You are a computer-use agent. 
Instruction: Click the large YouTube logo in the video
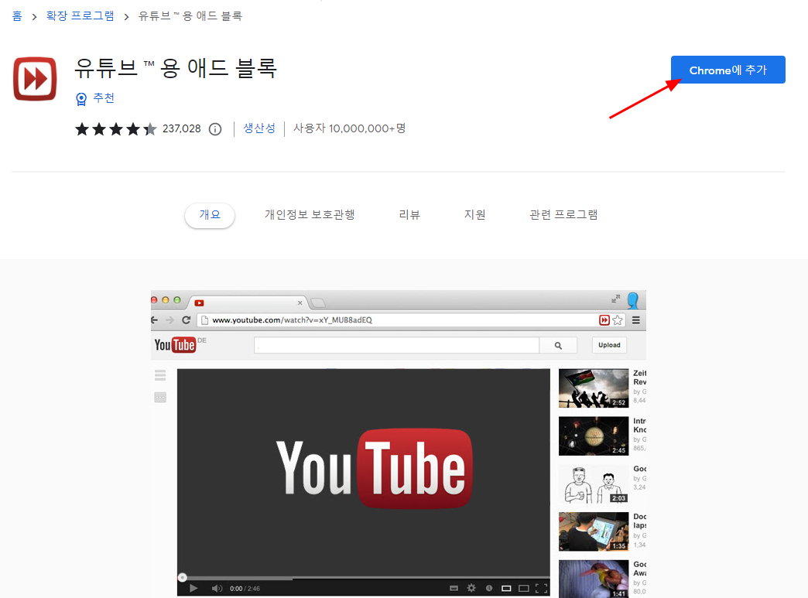[x=374, y=468]
